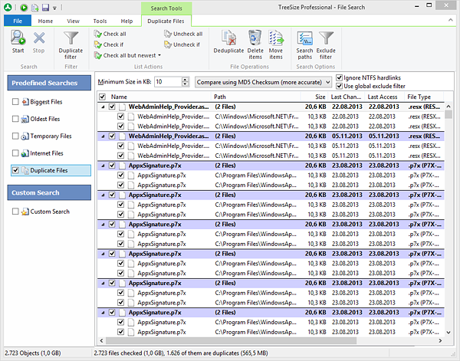Click the vertical scrollbar thumb of the results list
Viewport: 460px width, 361px height.
[449, 114]
